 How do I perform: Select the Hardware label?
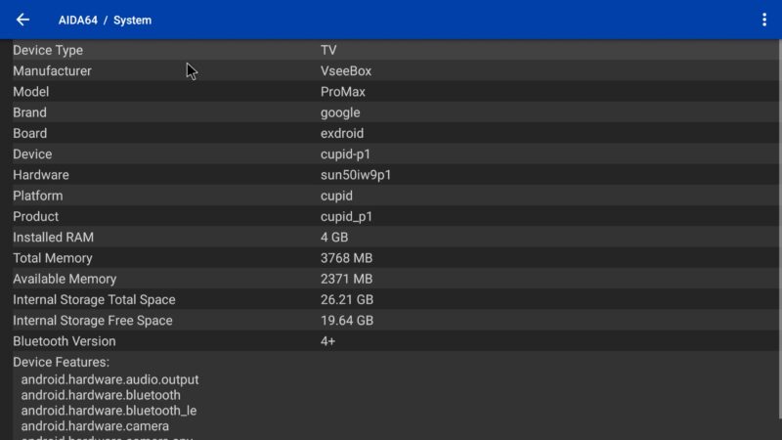tap(41, 175)
